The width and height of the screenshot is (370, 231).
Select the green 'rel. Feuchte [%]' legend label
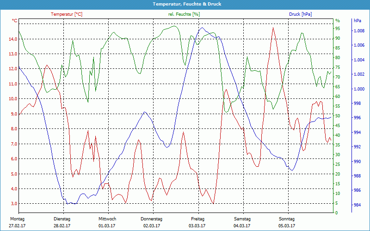[184, 14]
